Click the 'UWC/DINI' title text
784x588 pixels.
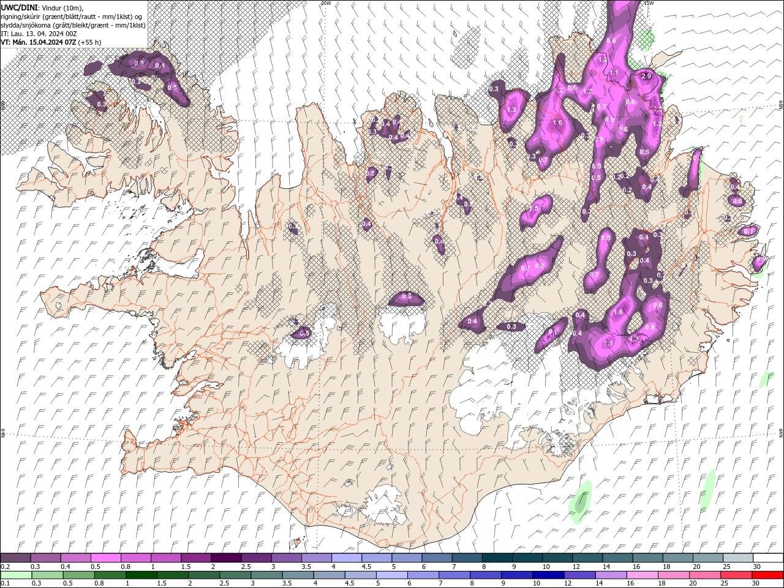(x=20, y=7)
